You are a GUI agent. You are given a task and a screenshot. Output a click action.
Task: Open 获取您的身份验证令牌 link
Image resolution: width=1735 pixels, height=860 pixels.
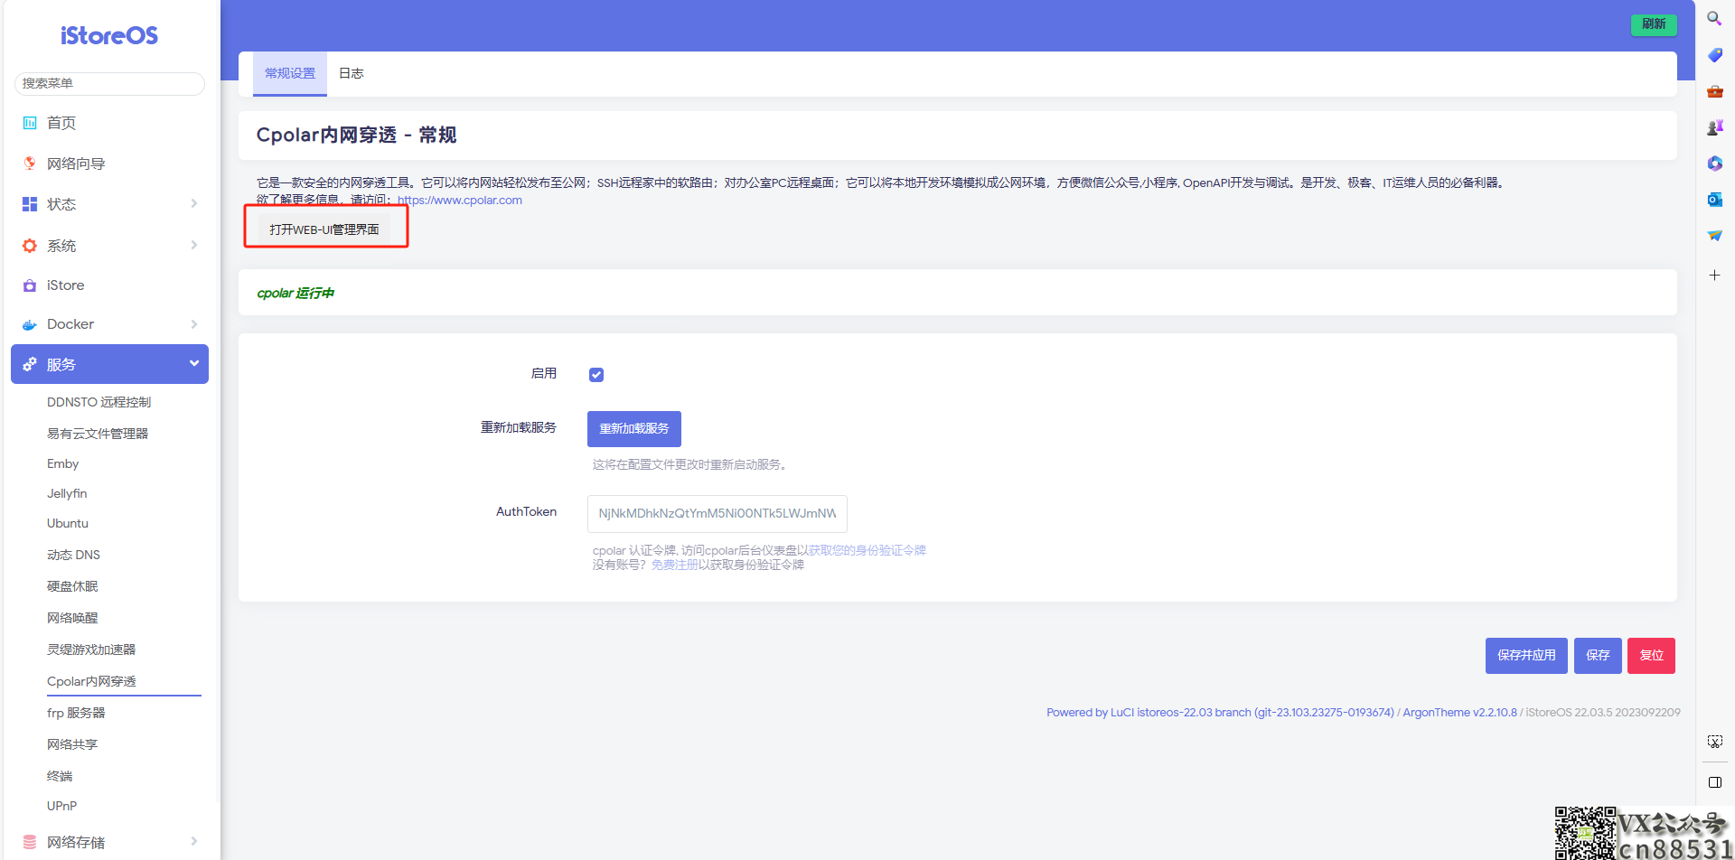click(867, 550)
